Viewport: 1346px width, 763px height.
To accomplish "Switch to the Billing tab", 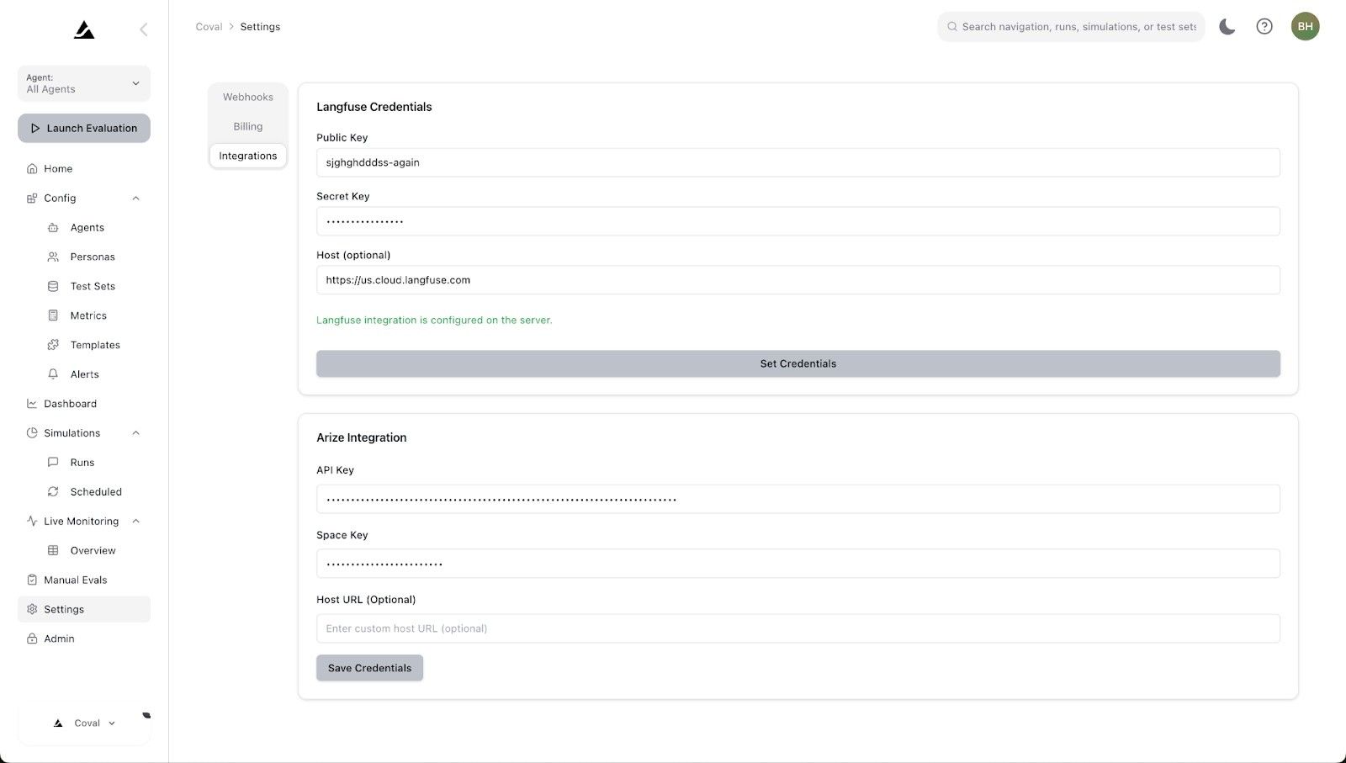I will point(248,127).
